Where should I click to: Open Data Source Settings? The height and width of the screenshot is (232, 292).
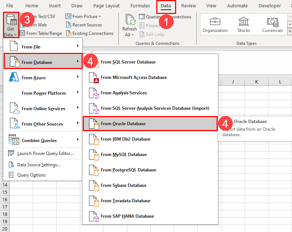[43, 165]
